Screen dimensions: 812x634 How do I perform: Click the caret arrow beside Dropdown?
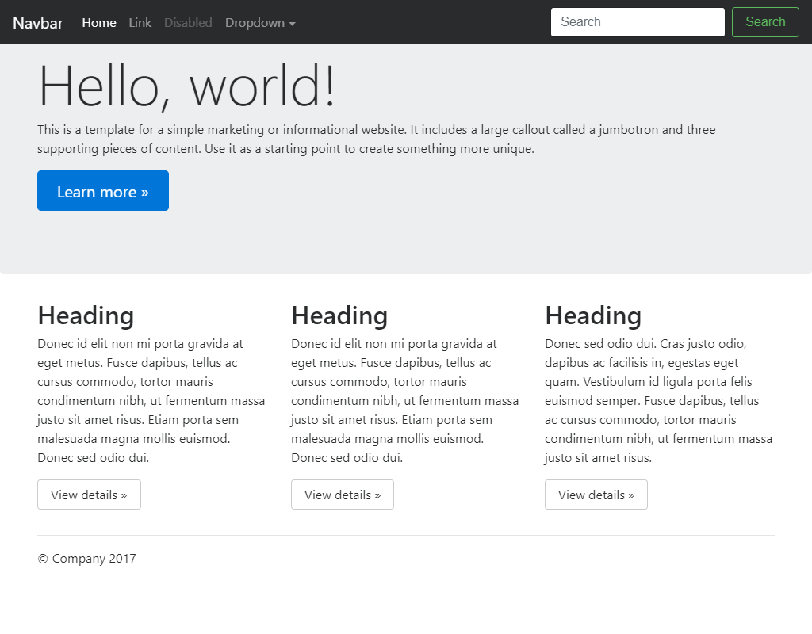(292, 24)
